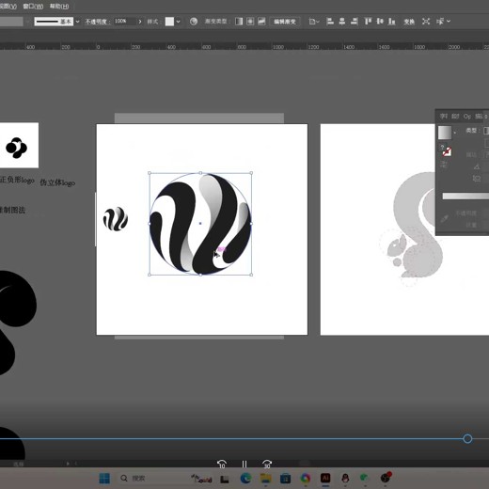Image resolution: width=489 pixels, height=489 pixels.
Task: Open the Windows Start menu
Action: pos(104,479)
